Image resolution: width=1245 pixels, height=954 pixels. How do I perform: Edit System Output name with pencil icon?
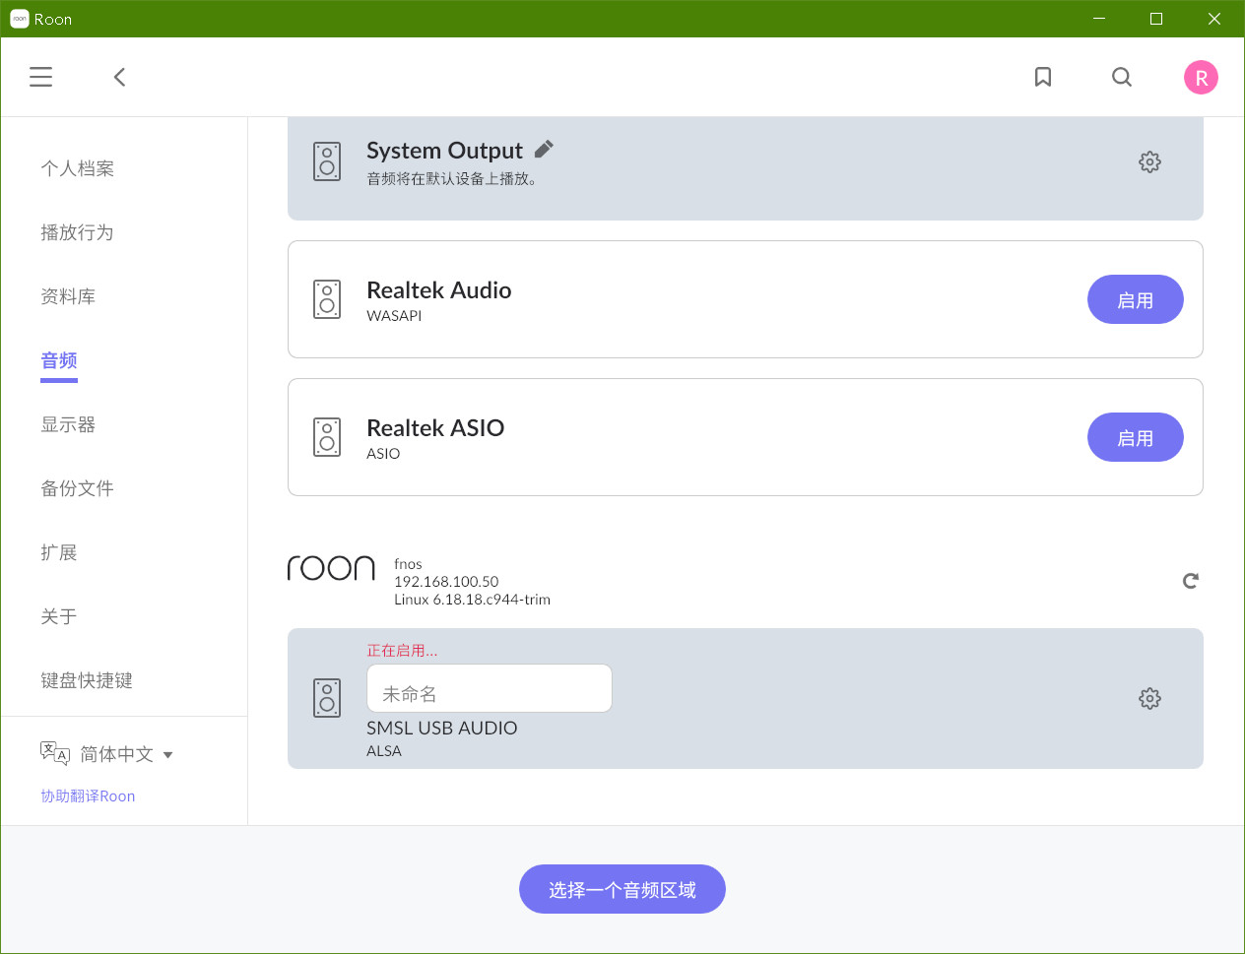coord(544,149)
